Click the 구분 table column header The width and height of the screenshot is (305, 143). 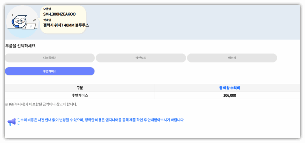click(80, 88)
